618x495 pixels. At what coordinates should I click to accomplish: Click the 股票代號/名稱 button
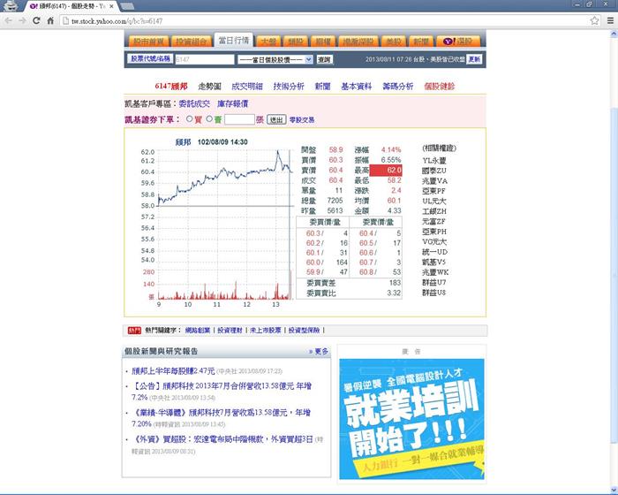[x=150, y=58]
